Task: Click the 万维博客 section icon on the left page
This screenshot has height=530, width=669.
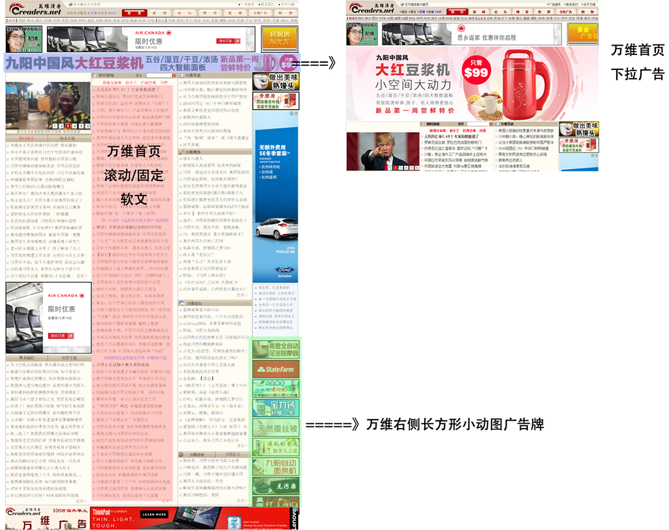Action: (x=181, y=152)
